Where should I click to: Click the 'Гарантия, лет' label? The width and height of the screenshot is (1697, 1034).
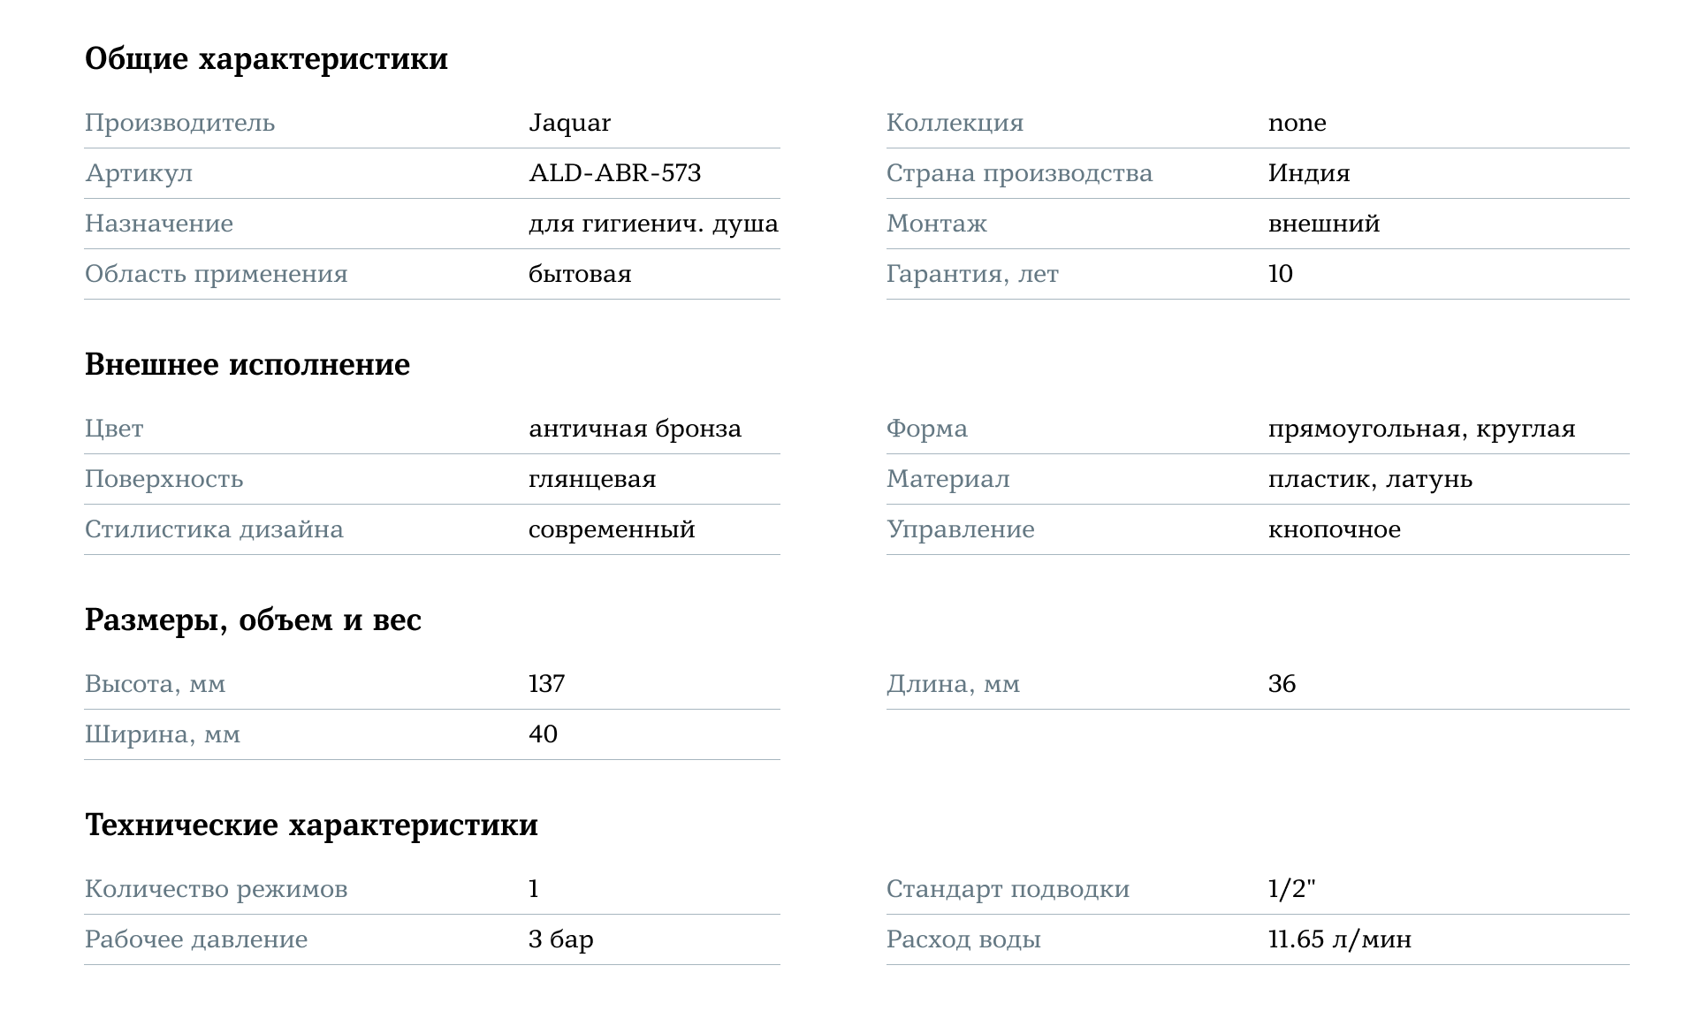[x=972, y=274]
